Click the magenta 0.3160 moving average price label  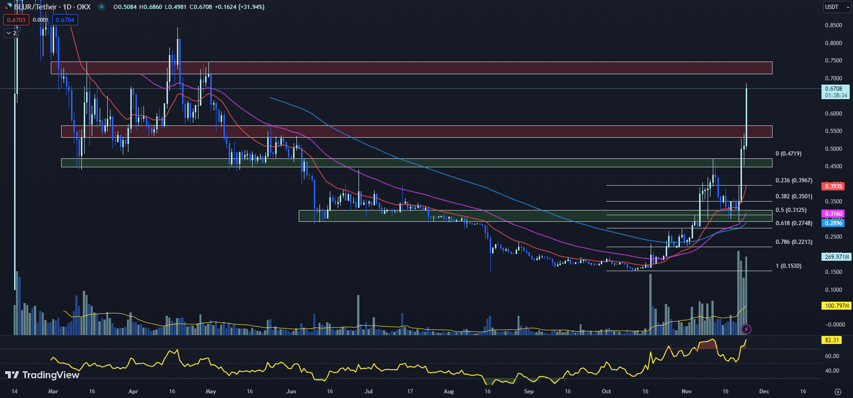point(833,214)
